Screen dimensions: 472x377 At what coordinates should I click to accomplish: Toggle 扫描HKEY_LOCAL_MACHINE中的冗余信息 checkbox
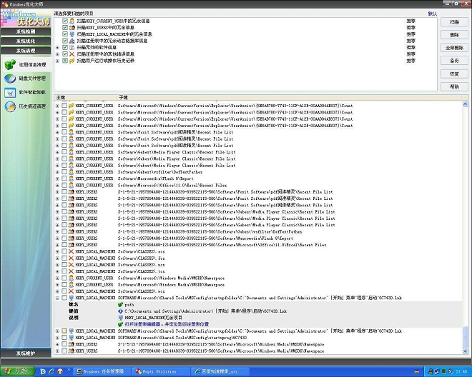point(65,34)
